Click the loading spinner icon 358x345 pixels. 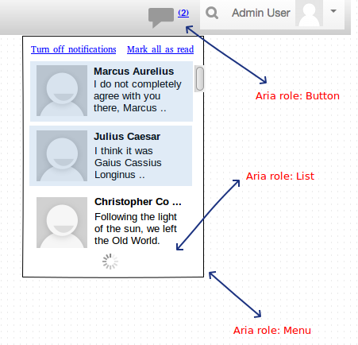(x=110, y=262)
